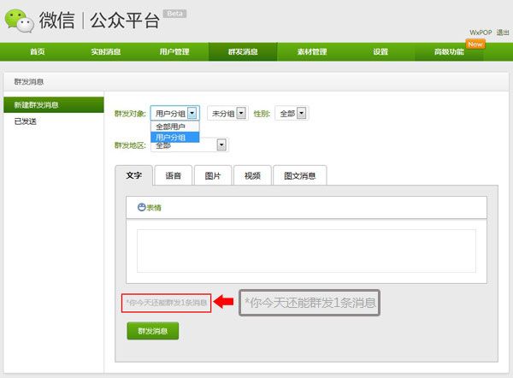Screen dimensions: 513x378
Task: Switch to the 视频 tab
Action: point(252,176)
